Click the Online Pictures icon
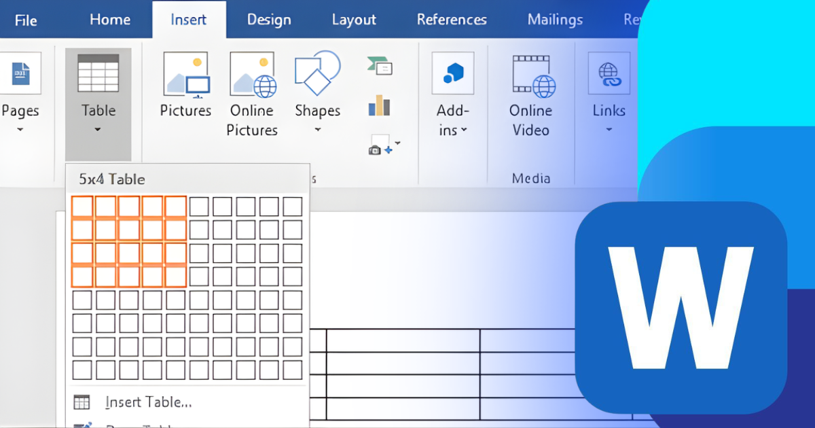 tap(253, 73)
